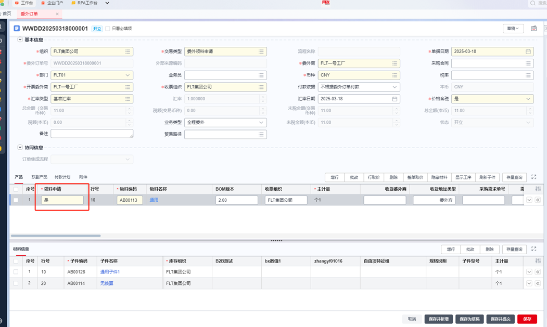
Task: Click the collapse arrows on AB00114 row
Action: (538, 283)
